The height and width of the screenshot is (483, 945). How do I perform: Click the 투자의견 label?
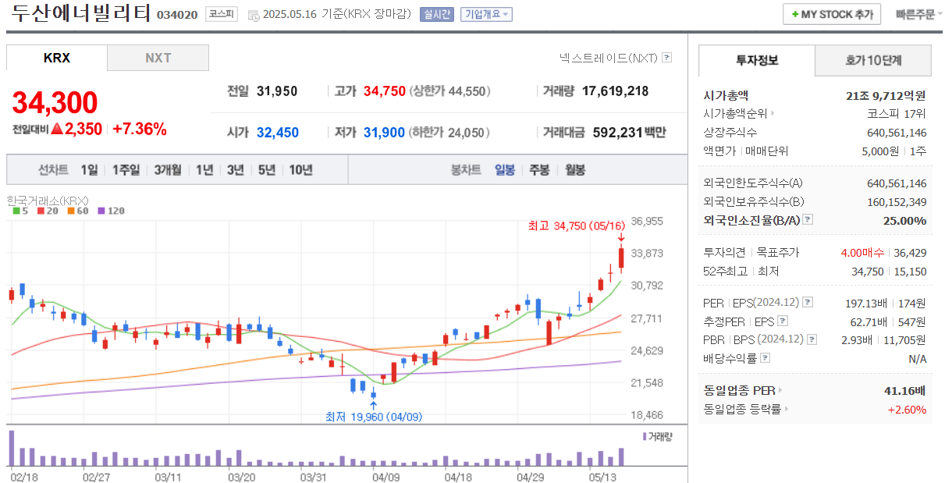tap(727, 253)
